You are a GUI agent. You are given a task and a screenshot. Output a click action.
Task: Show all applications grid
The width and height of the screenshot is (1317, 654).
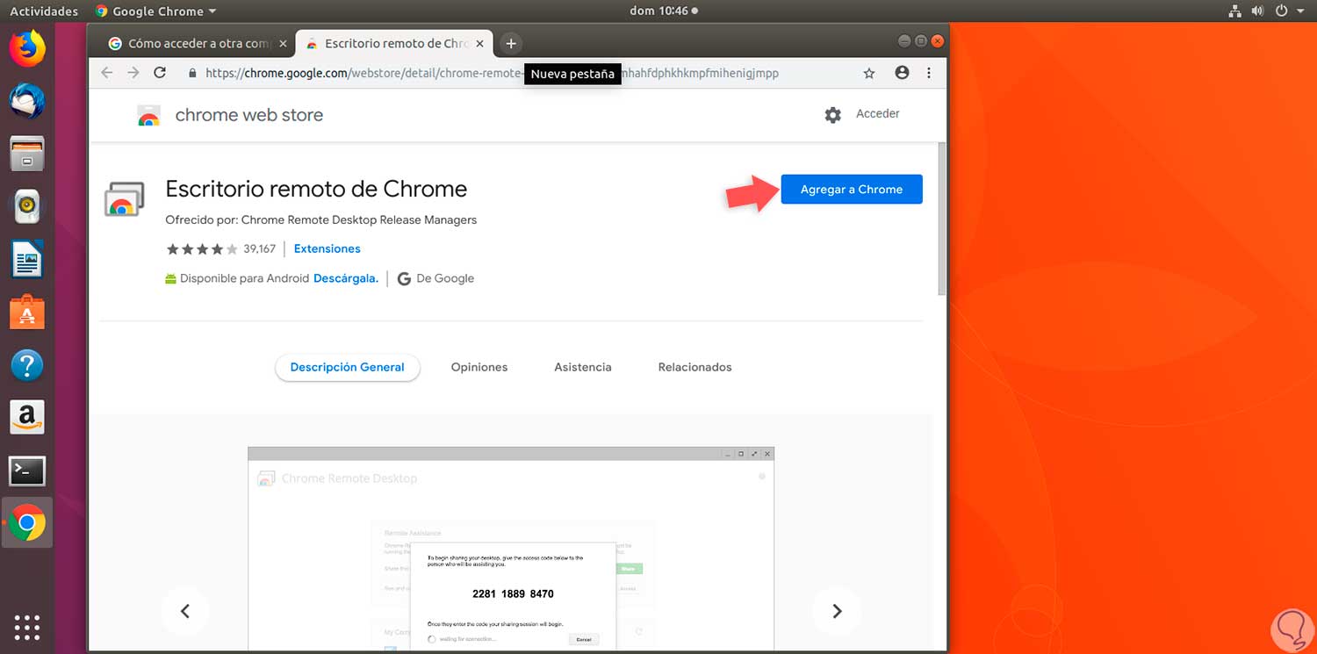click(x=27, y=627)
